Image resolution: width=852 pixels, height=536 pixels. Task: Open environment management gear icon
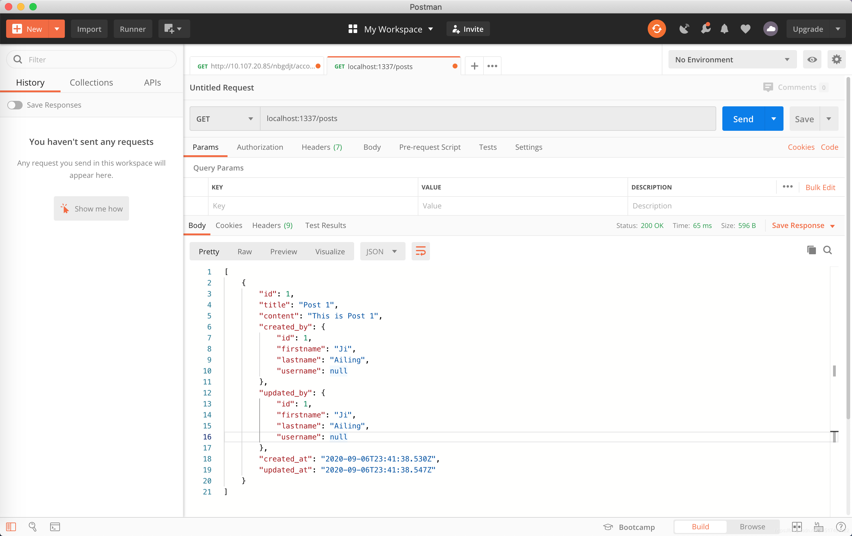point(836,59)
